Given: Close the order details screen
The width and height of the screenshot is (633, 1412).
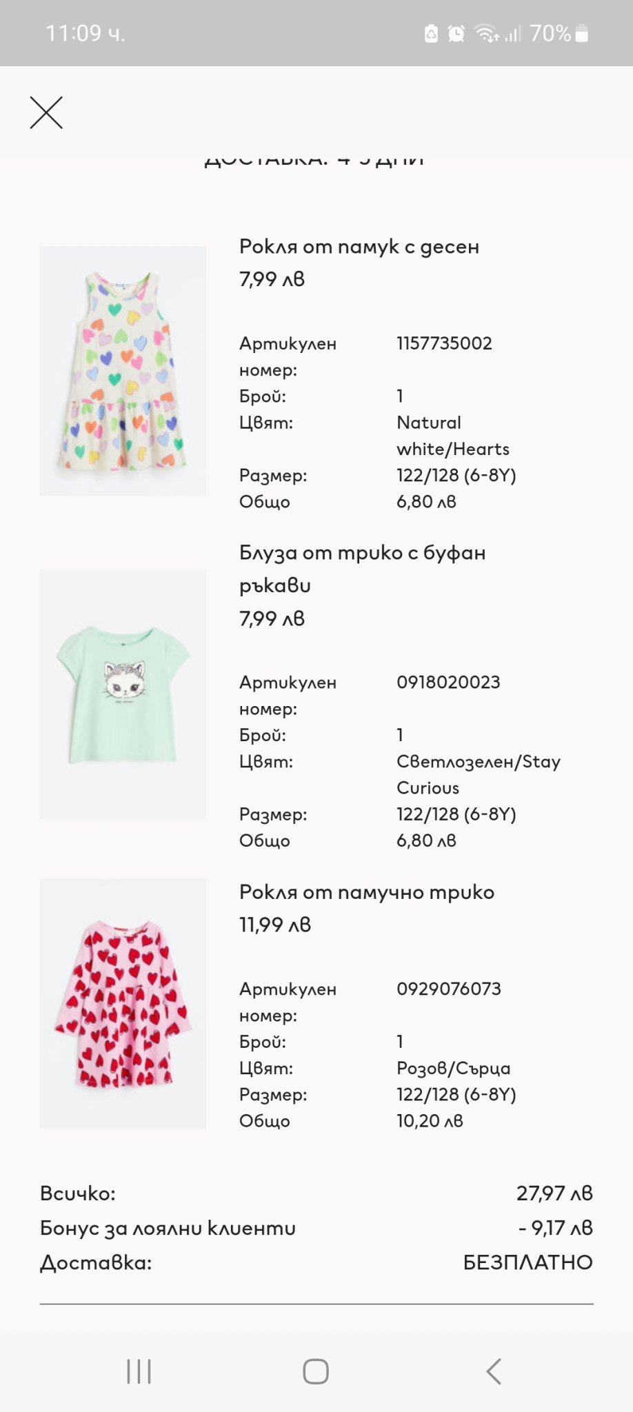Looking at the screenshot, I should [x=46, y=112].
